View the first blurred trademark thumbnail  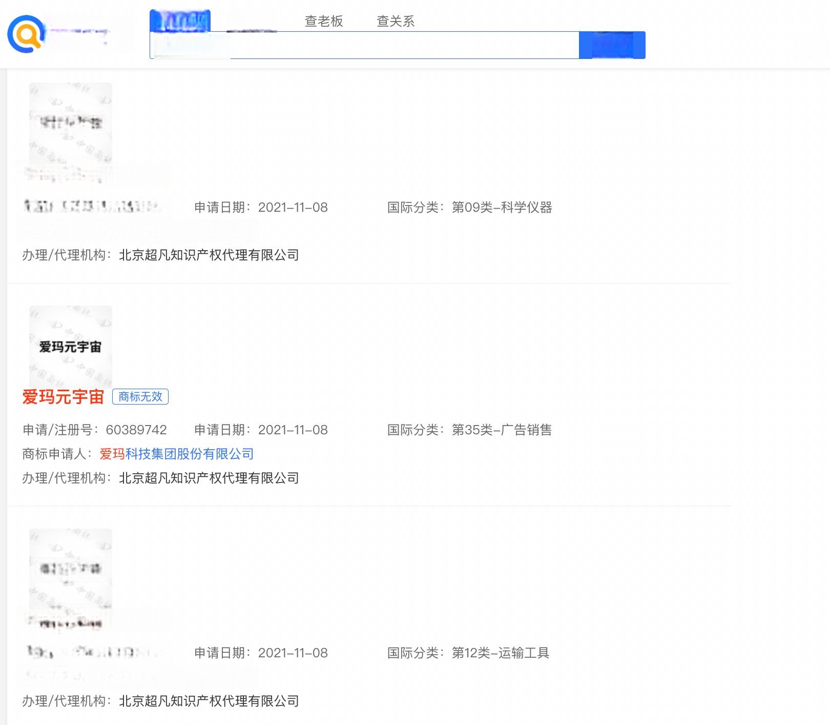71,124
